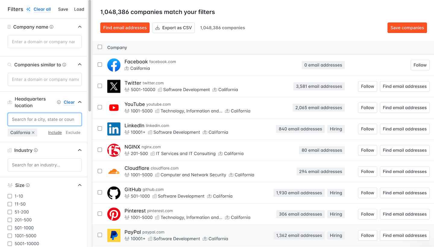Open the YouTube logo
The width and height of the screenshot is (434, 247).
coord(114,108)
